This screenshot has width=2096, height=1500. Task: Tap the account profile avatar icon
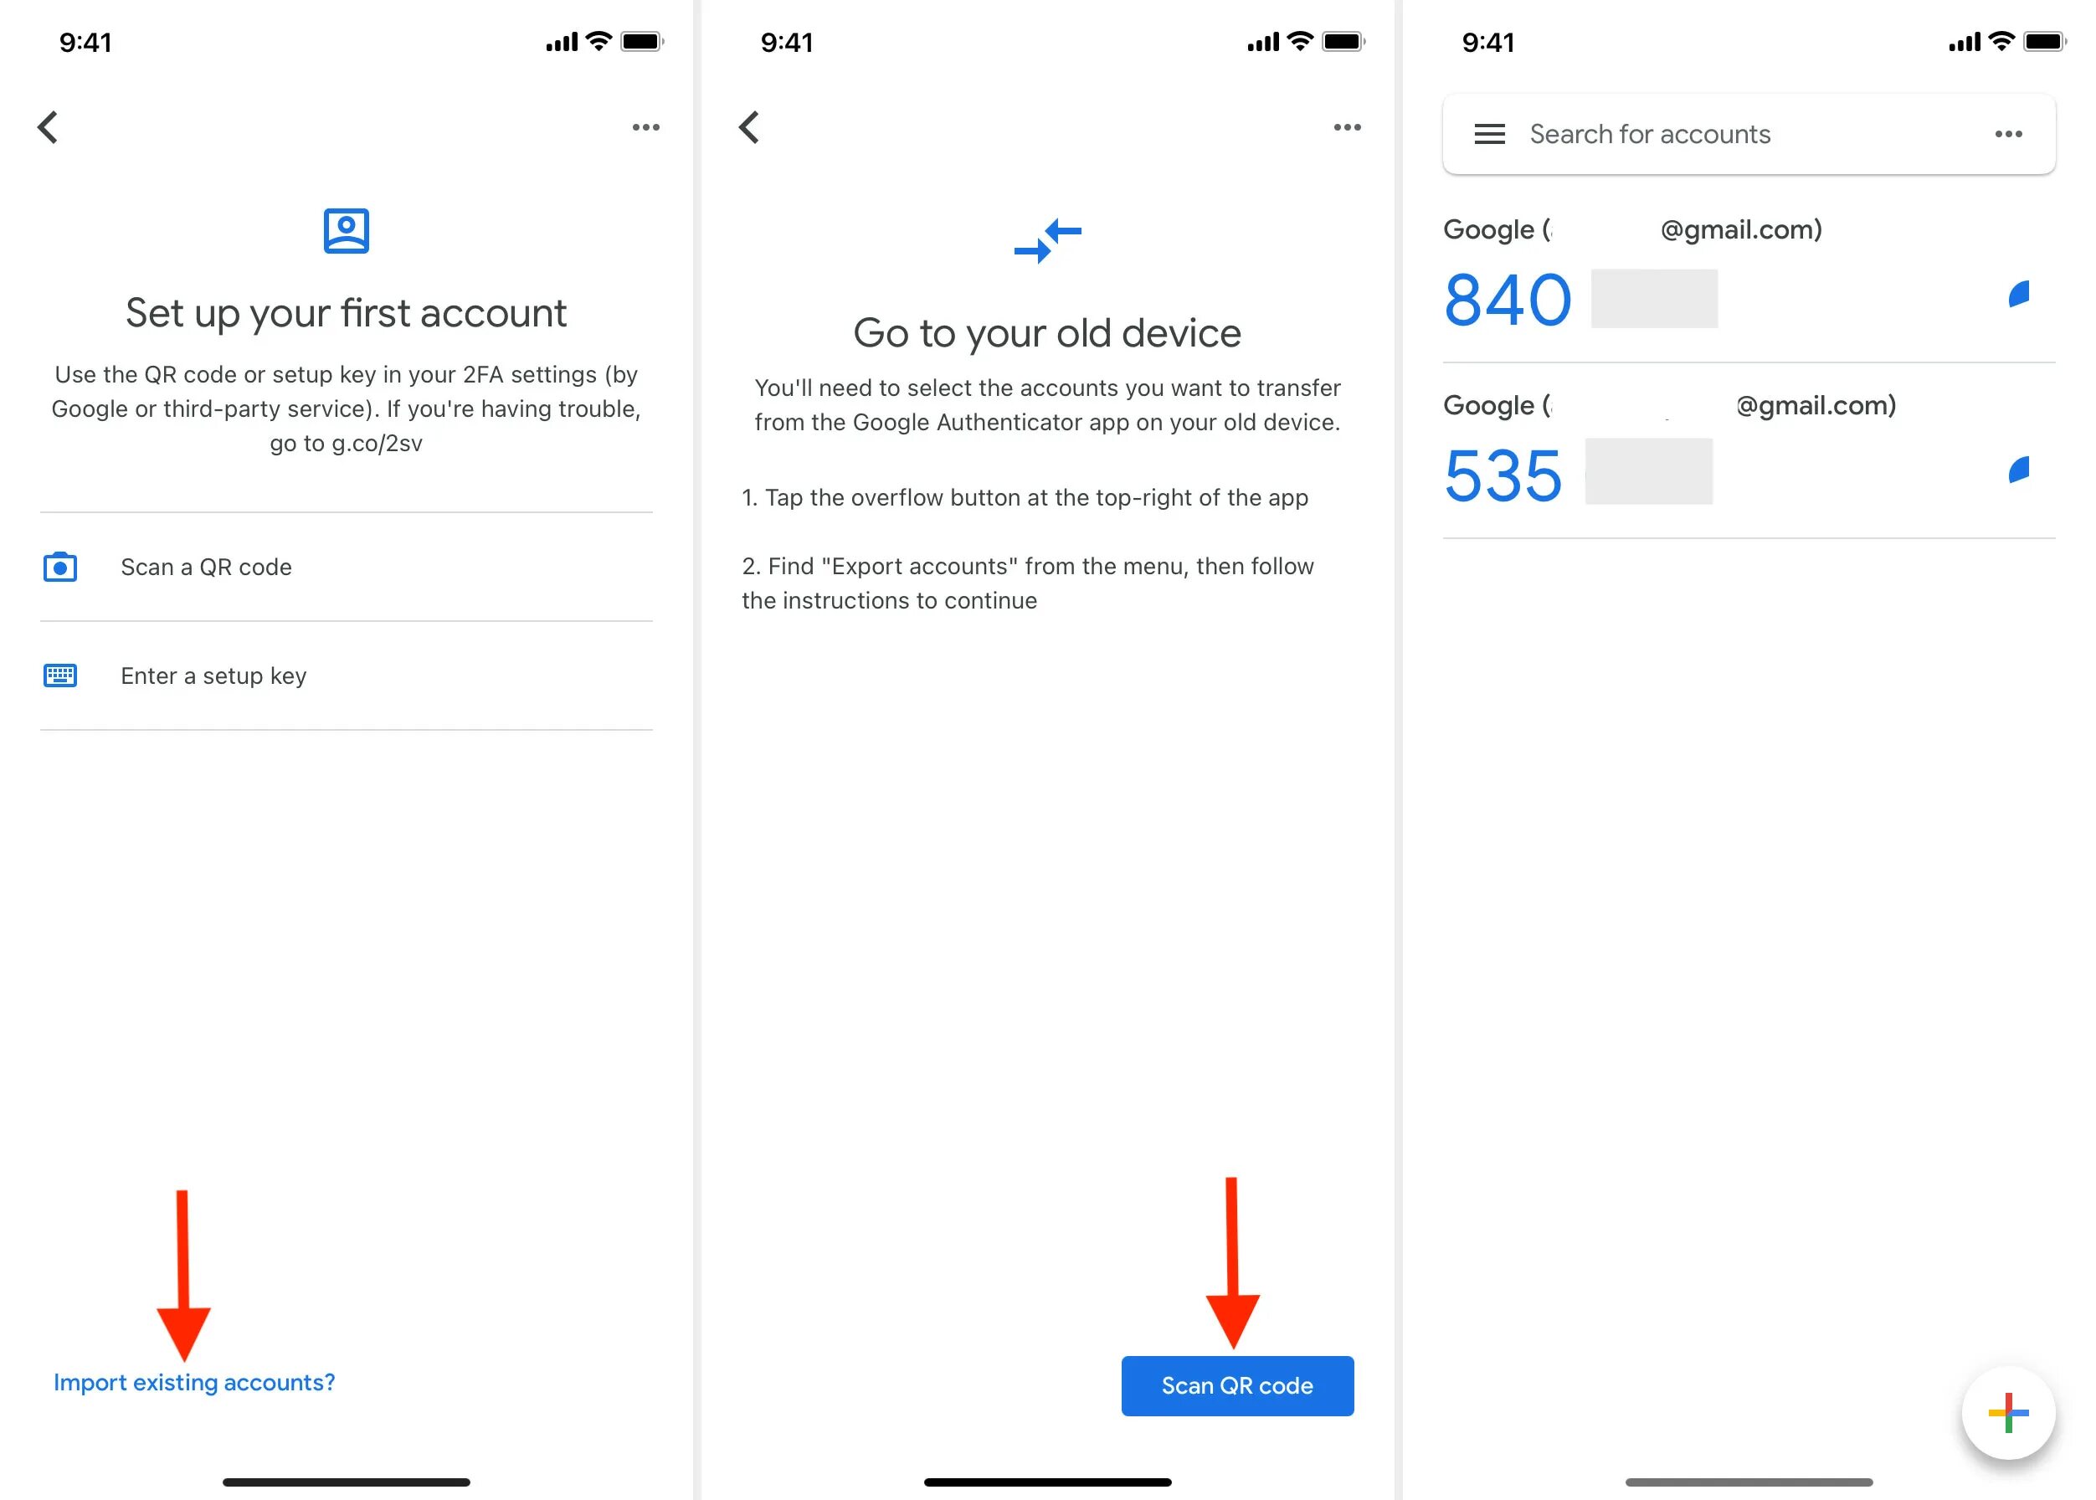[346, 228]
